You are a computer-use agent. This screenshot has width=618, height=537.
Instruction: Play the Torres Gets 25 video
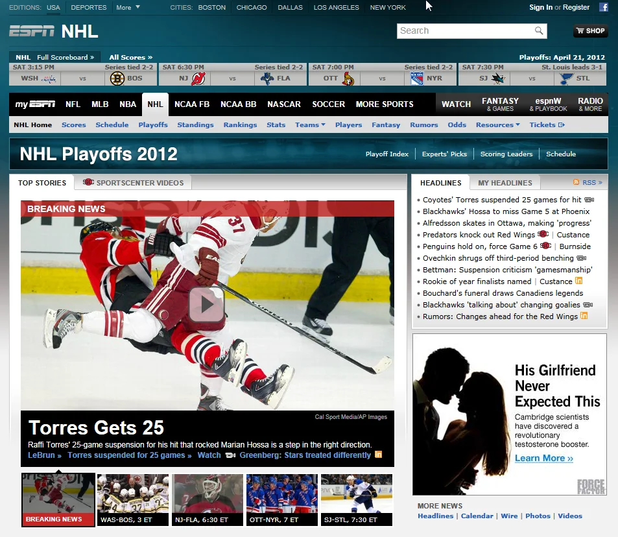[x=207, y=304]
